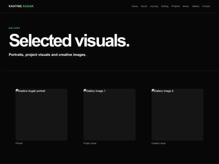This screenshot has width=219, height=164.
Task: Click the broken image icon of Gallery image 1
Action: 85,91
